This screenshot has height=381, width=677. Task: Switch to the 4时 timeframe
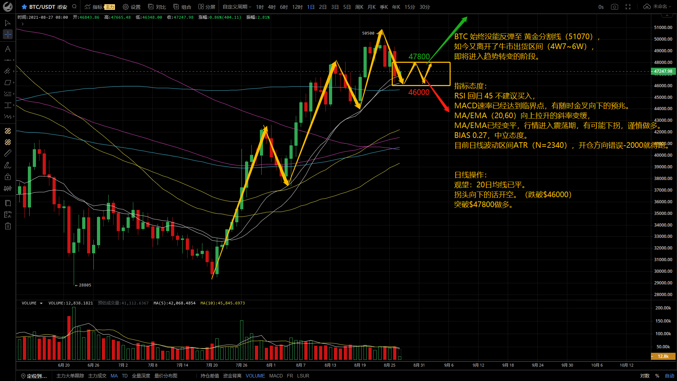click(272, 7)
